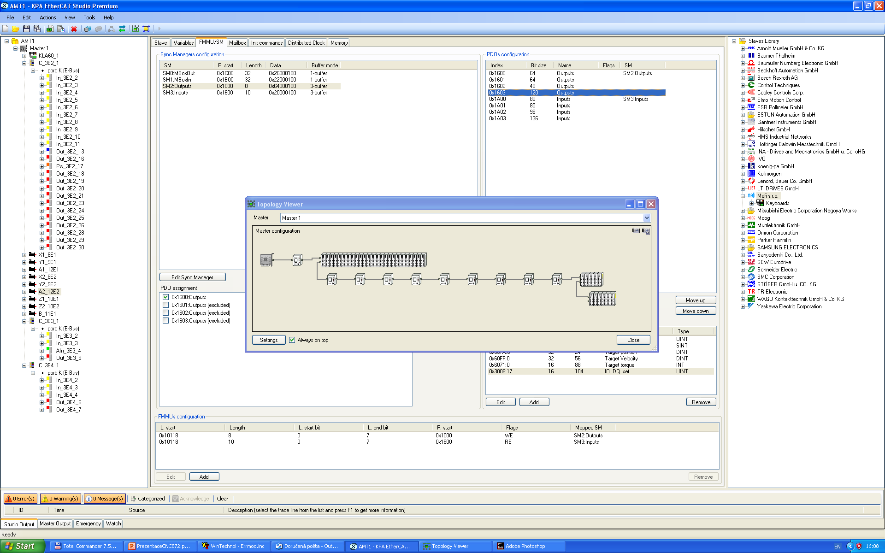This screenshot has height=553, width=885.
Task: Click the red X delete toolbar icon
Action: coord(74,29)
